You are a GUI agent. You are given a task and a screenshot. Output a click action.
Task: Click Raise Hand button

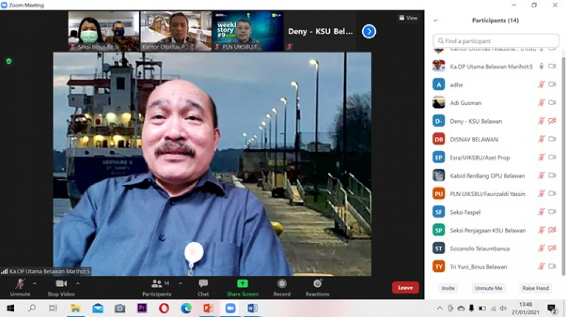[x=535, y=288]
